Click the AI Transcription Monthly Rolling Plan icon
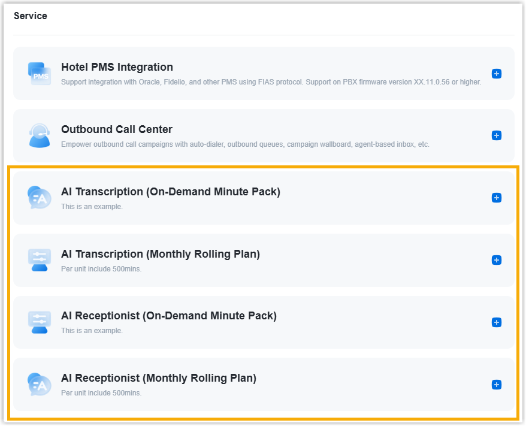 click(x=40, y=260)
